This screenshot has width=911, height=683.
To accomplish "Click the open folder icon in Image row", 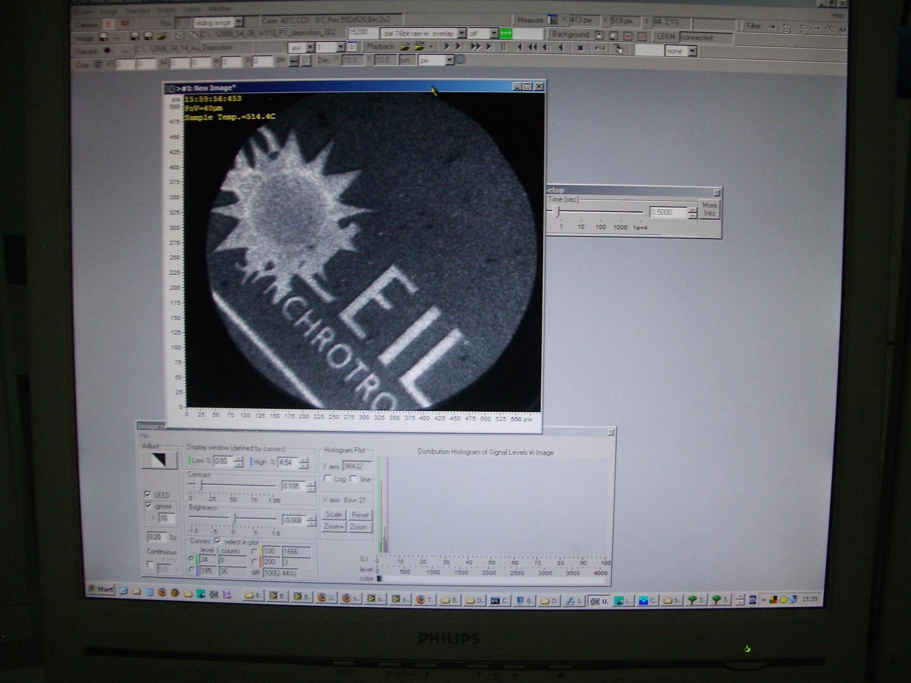I will point(161,36).
